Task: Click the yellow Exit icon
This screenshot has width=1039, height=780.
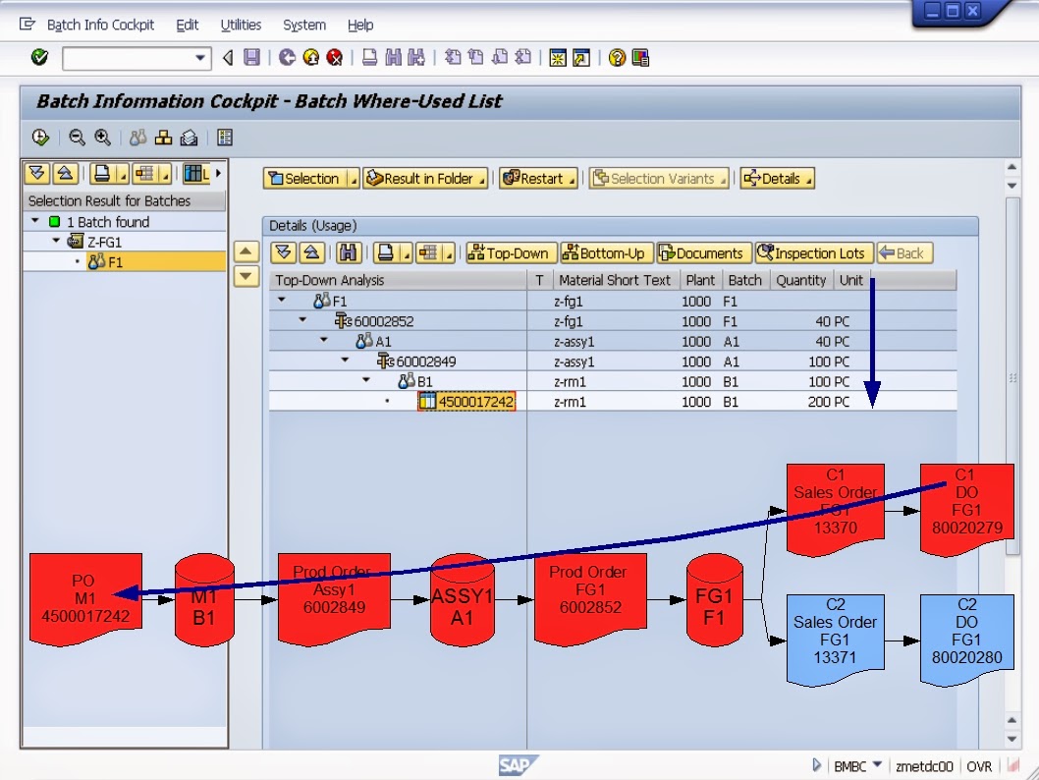Action: [310, 58]
